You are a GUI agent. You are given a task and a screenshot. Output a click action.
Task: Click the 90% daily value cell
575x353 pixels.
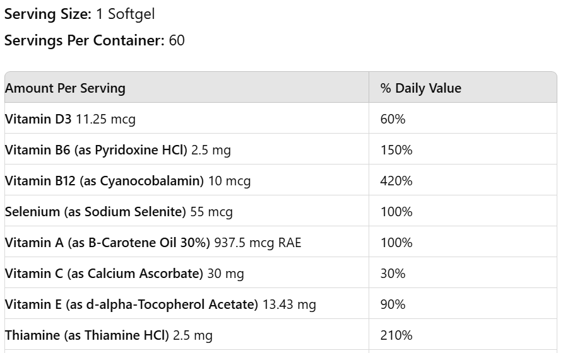click(x=393, y=304)
